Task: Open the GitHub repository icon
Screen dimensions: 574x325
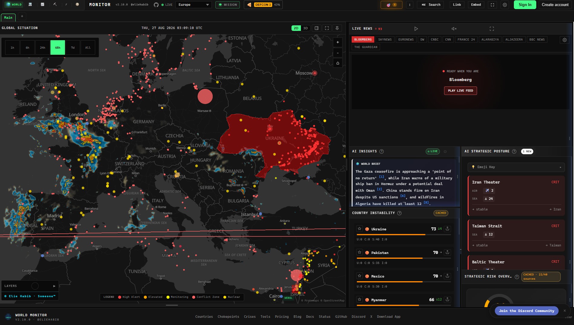Action: pos(156,5)
